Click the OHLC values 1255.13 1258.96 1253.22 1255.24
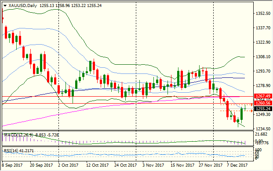 click(70, 6)
